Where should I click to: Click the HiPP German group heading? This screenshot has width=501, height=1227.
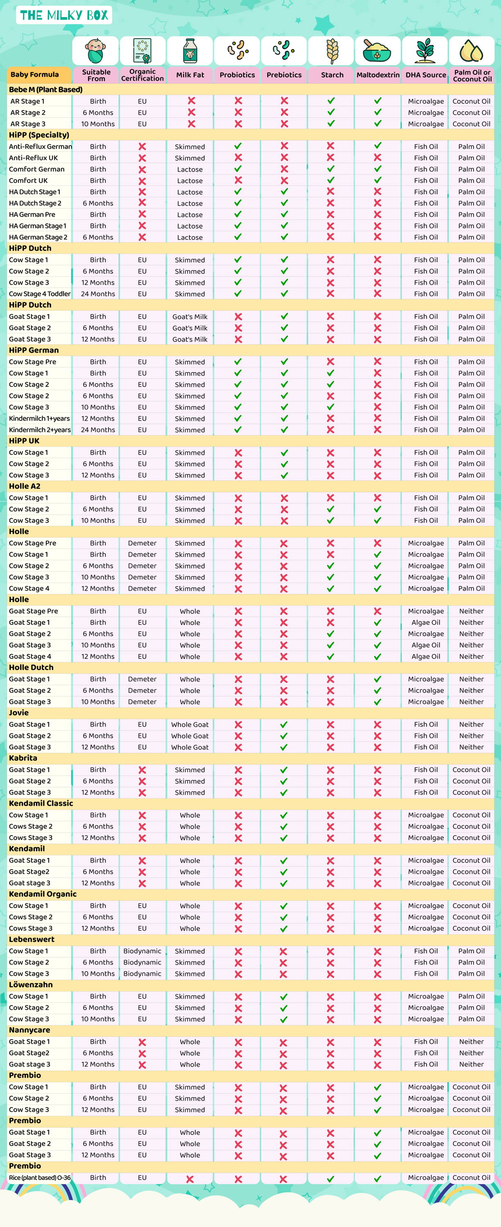pos(34,350)
